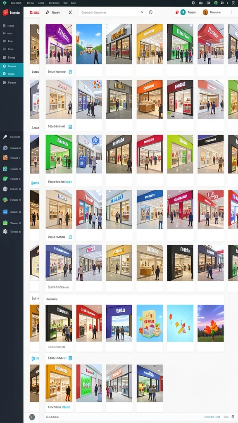Viewport: 238px width, 423px height.
Task: Toggle blue checkbox under purple storefront card
Action: (x=70, y=72)
